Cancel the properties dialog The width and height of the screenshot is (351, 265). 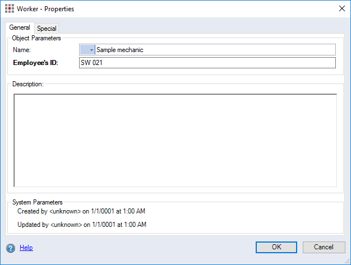pos(324,247)
